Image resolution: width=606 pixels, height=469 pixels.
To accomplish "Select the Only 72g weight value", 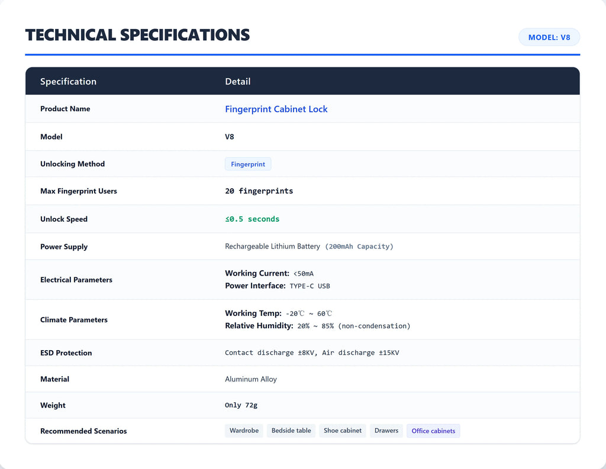I will click(x=241, y=405).
